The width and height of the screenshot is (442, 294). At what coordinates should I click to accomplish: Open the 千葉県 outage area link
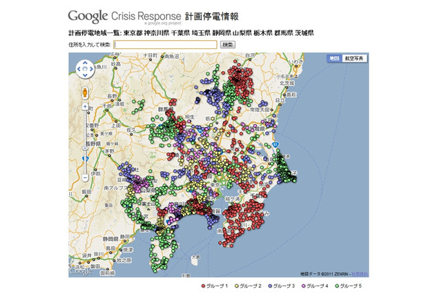click(x=180, y=33)
